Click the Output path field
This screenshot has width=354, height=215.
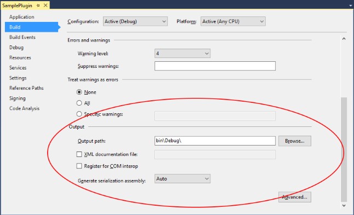coord(215,141)
